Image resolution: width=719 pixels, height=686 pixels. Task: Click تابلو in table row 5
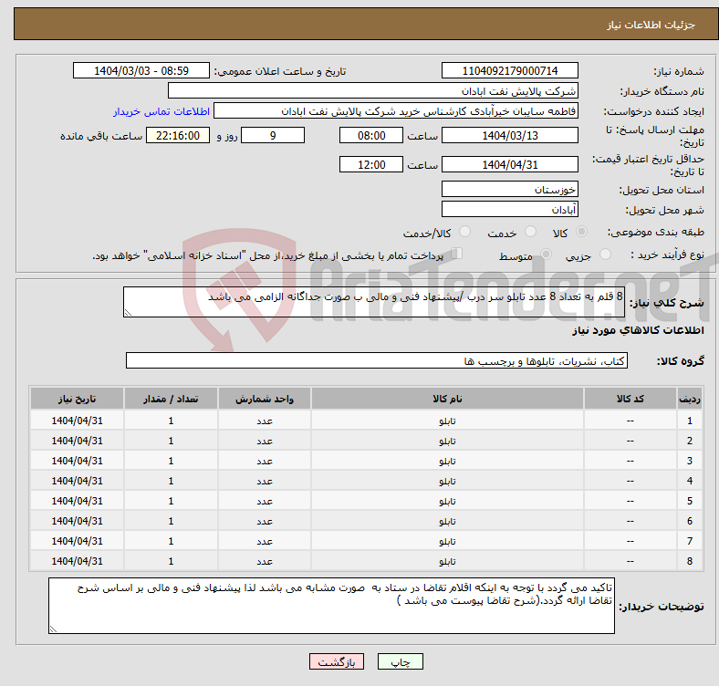(447, 502)
